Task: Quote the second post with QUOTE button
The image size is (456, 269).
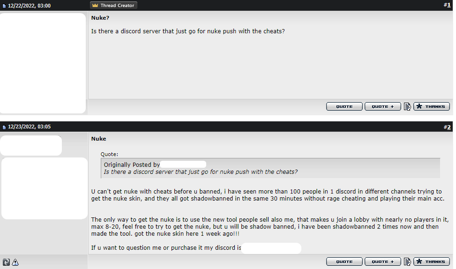Action: [x=344, y=262]
